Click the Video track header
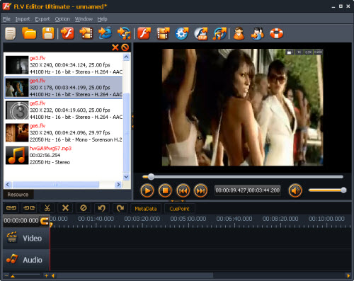Viewport: 354px width, 281px height. click(x=26, y=238)
